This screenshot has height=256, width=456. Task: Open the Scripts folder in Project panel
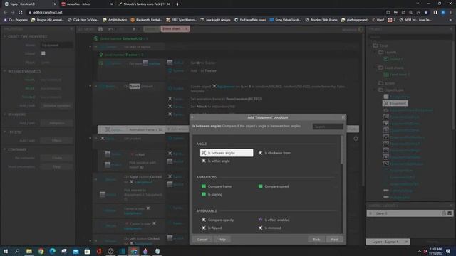[387, 83]
